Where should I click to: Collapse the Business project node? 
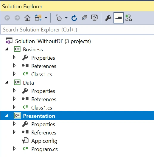tap(7, 49)
